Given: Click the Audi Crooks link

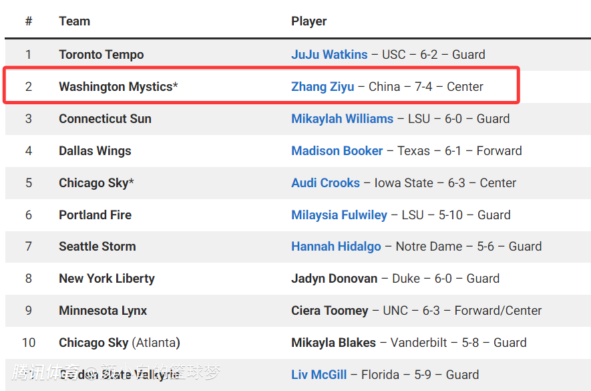Looking at the screenshot, I should 325,183.
